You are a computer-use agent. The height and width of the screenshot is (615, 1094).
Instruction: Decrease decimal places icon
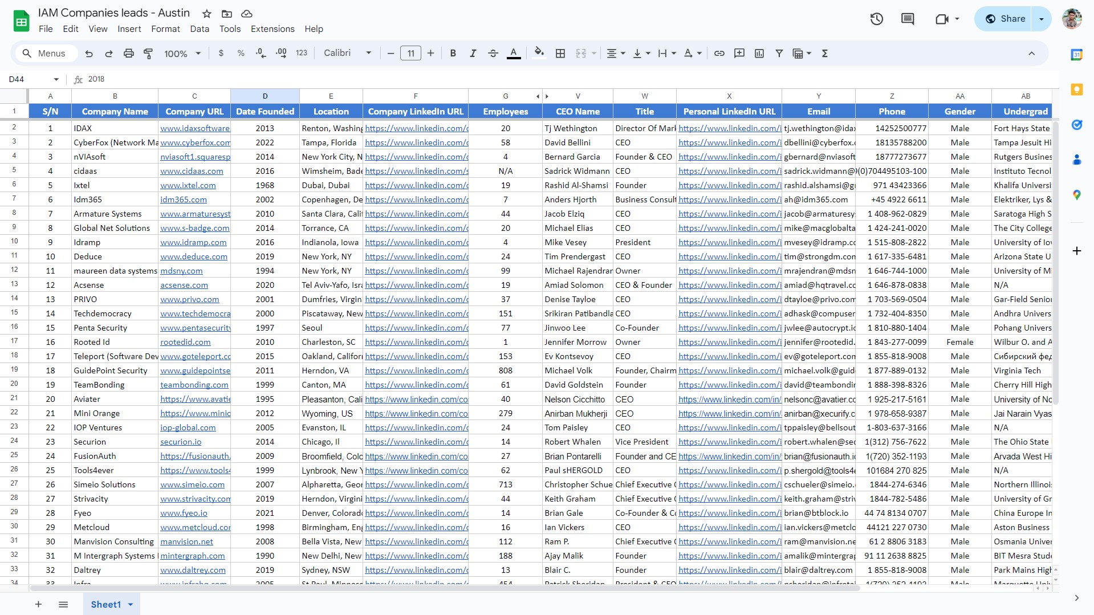pyautogui.click(x=261, y=54)
